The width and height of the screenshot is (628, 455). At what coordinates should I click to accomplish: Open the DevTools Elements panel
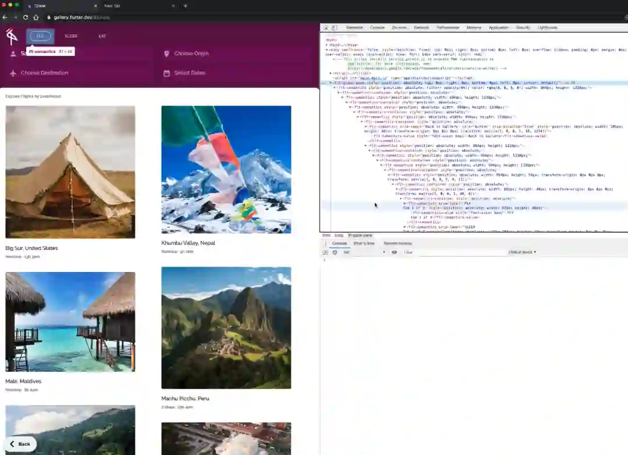tap(355, 28)
